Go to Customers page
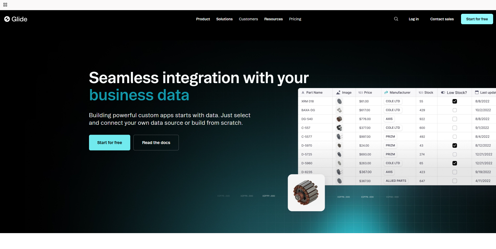This screenshot has width=496, height=249. click(x=248, y=19)
